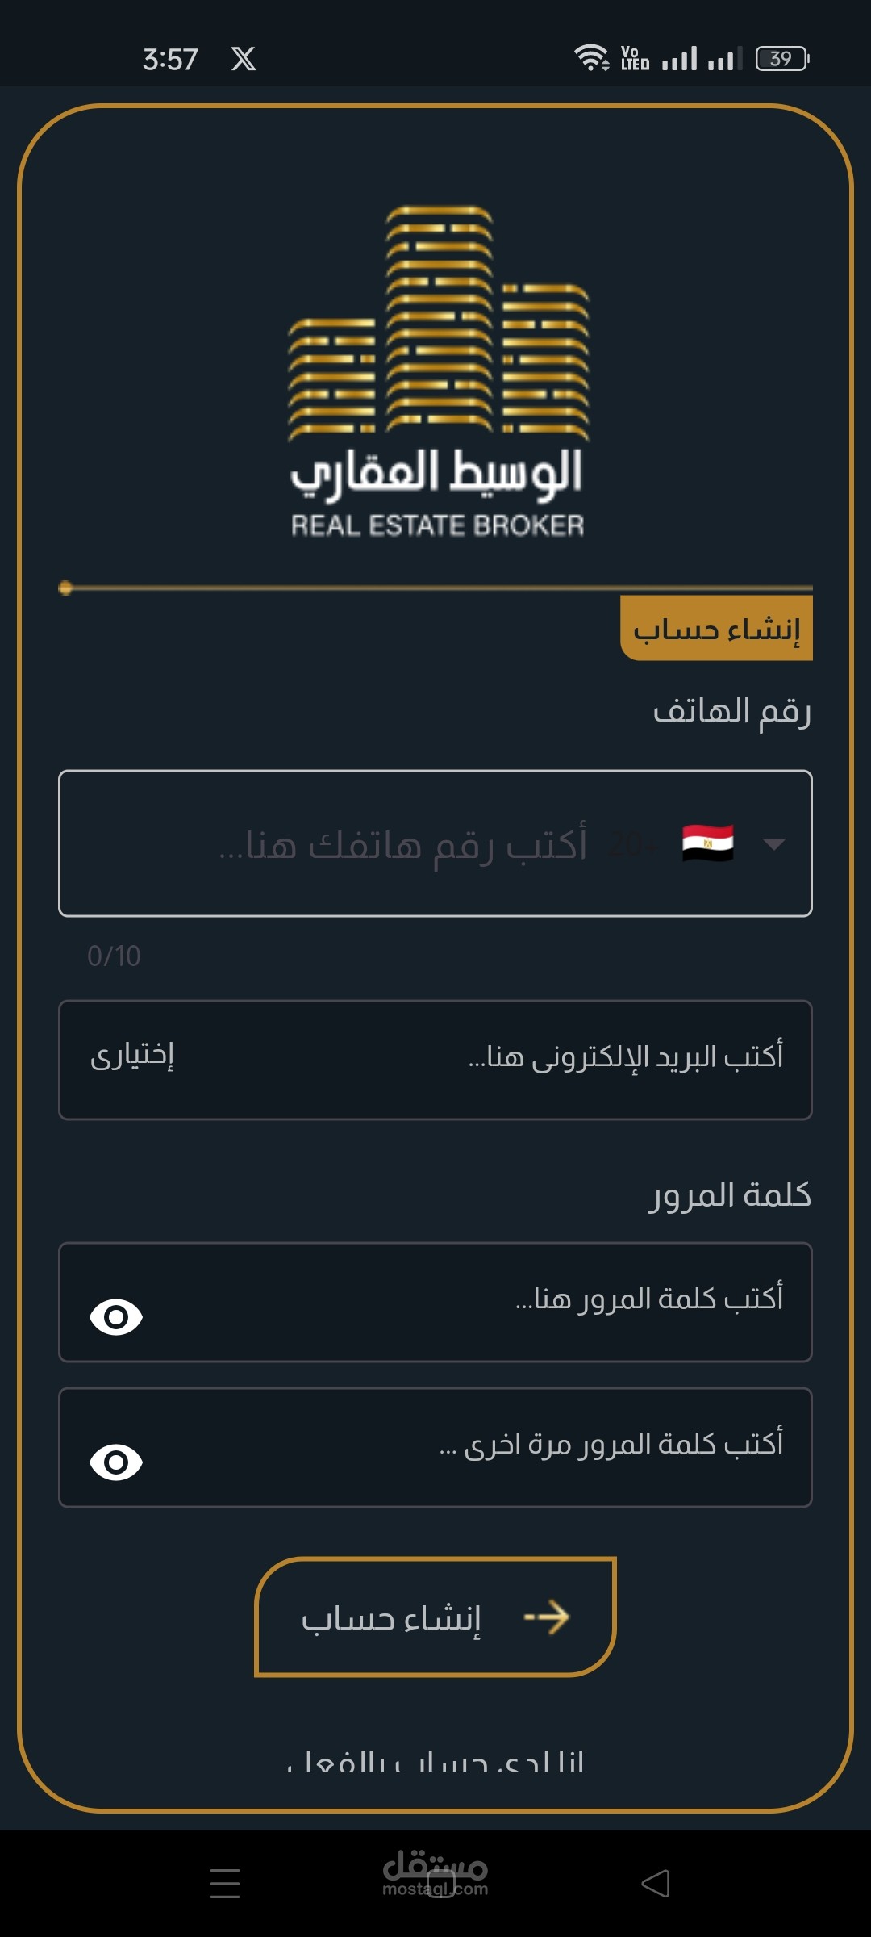Image resolution: width=871 pixels, height=1937 pixels.
Task: Select the Egypt flag country picker
Action: (x=707, y=843)
